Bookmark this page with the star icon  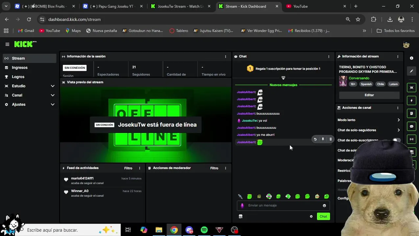coord(358,19)
